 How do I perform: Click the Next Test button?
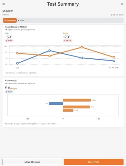click(94, 162)
